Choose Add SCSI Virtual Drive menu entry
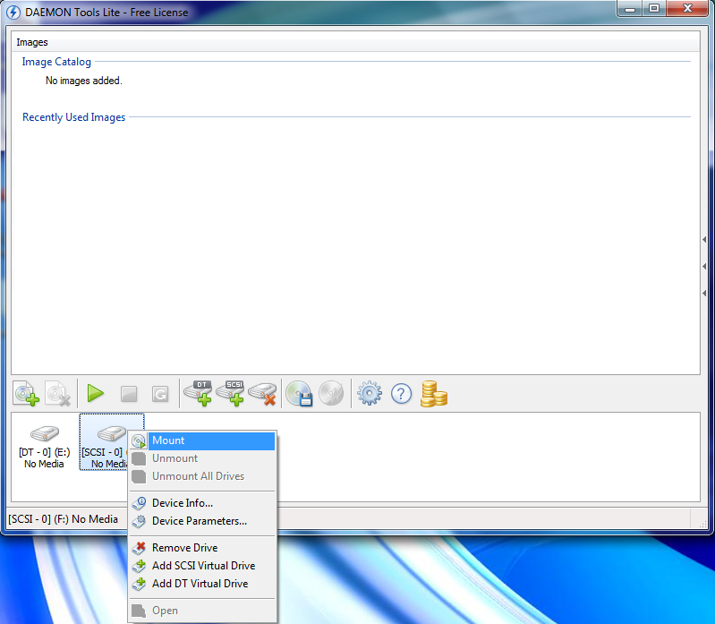The image size is (715, 624). coord(203,566)
